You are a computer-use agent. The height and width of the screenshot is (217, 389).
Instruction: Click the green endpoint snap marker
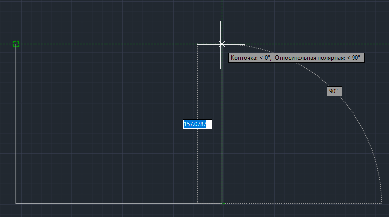16,44
